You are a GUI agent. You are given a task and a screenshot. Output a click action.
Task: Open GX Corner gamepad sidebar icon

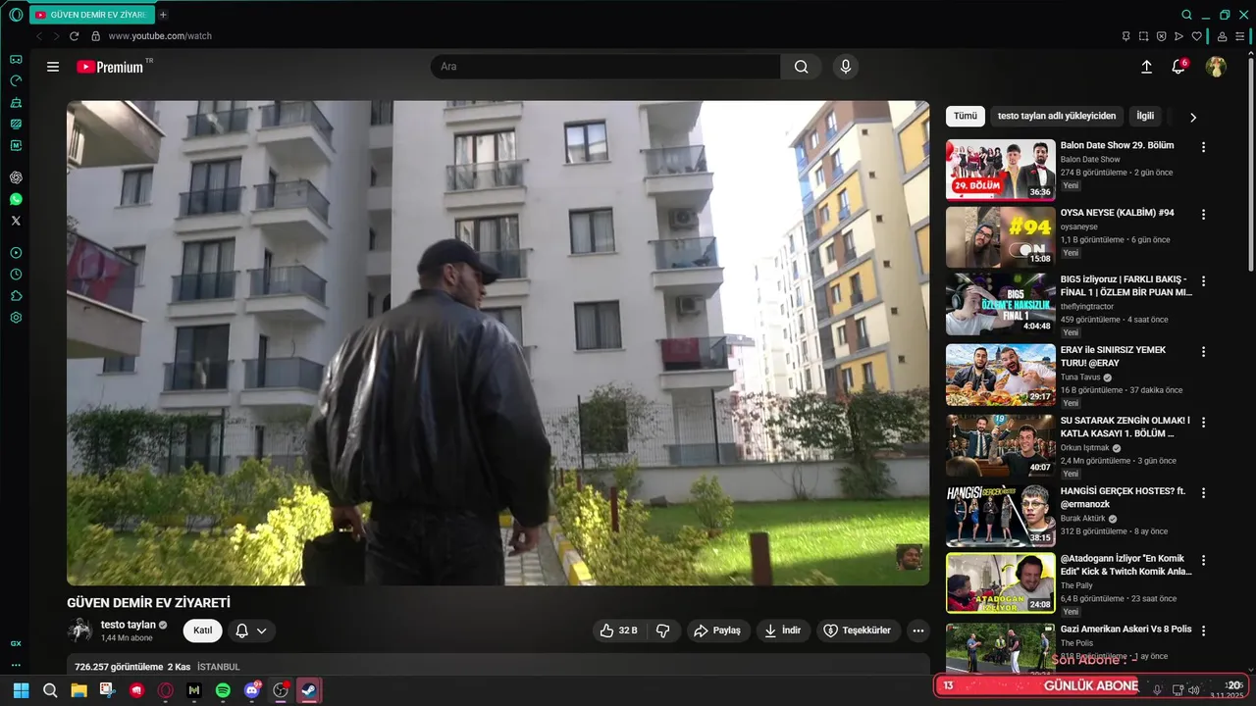tap(16, 60)
